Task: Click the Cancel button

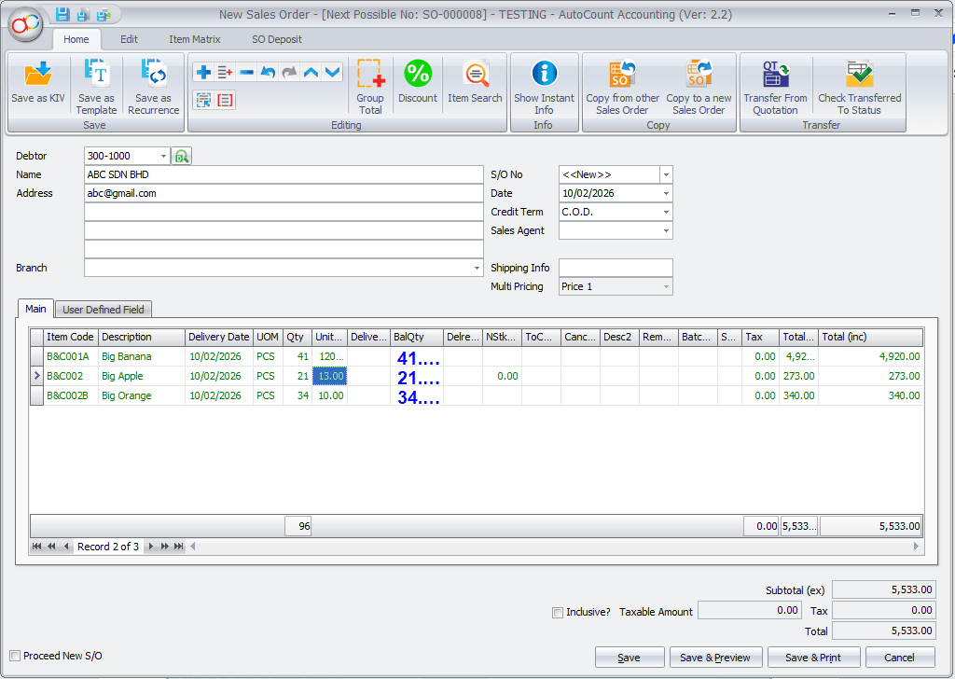Action: [896, 657]
